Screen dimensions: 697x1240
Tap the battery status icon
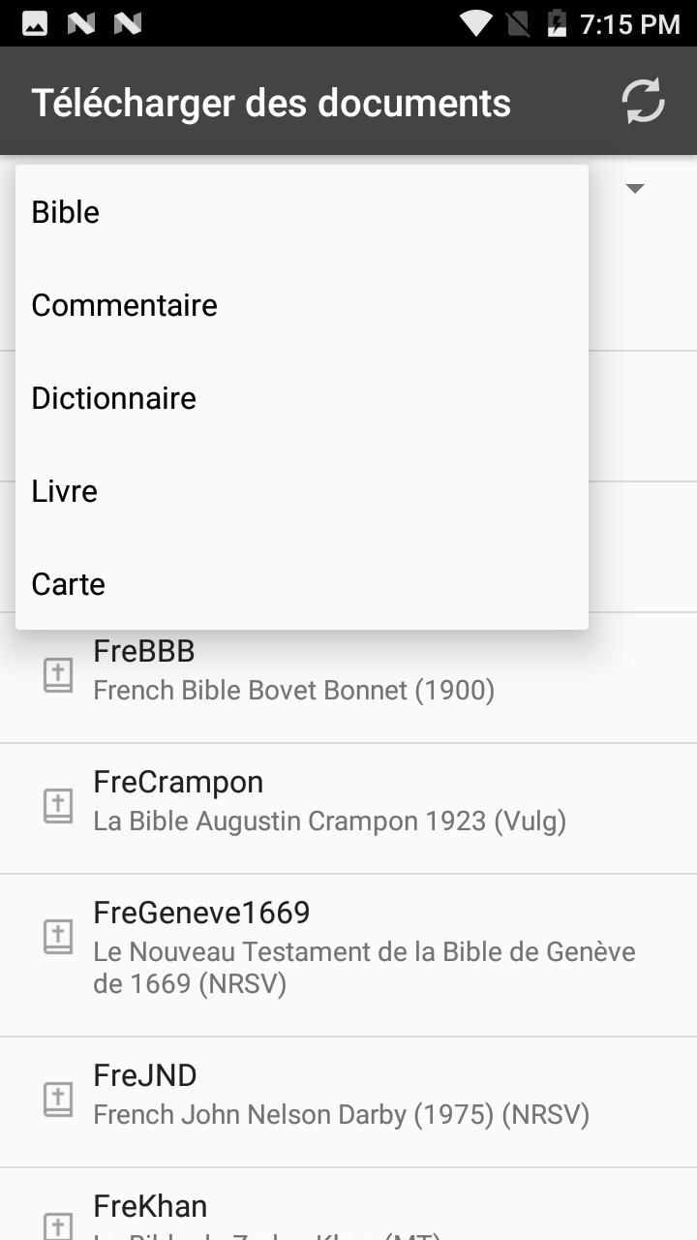[x=557, y=23]
